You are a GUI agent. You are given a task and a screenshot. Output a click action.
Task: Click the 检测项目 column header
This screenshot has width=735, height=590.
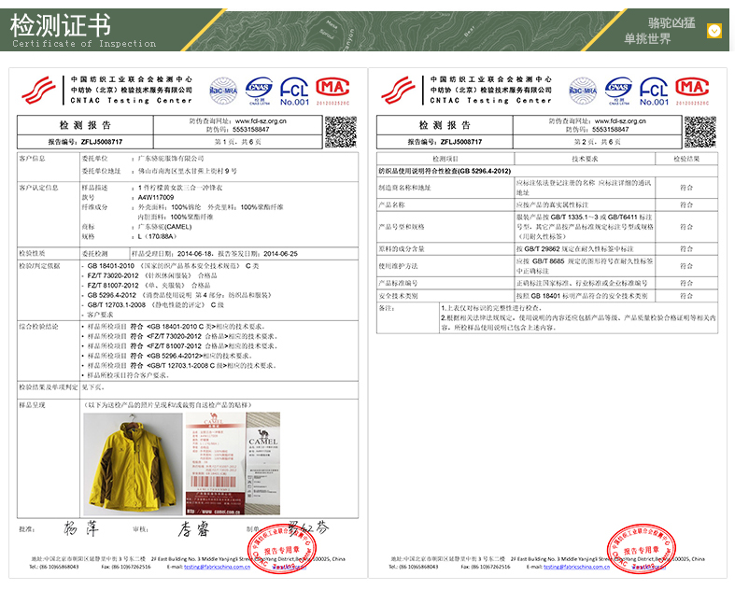tap(445, 159)
